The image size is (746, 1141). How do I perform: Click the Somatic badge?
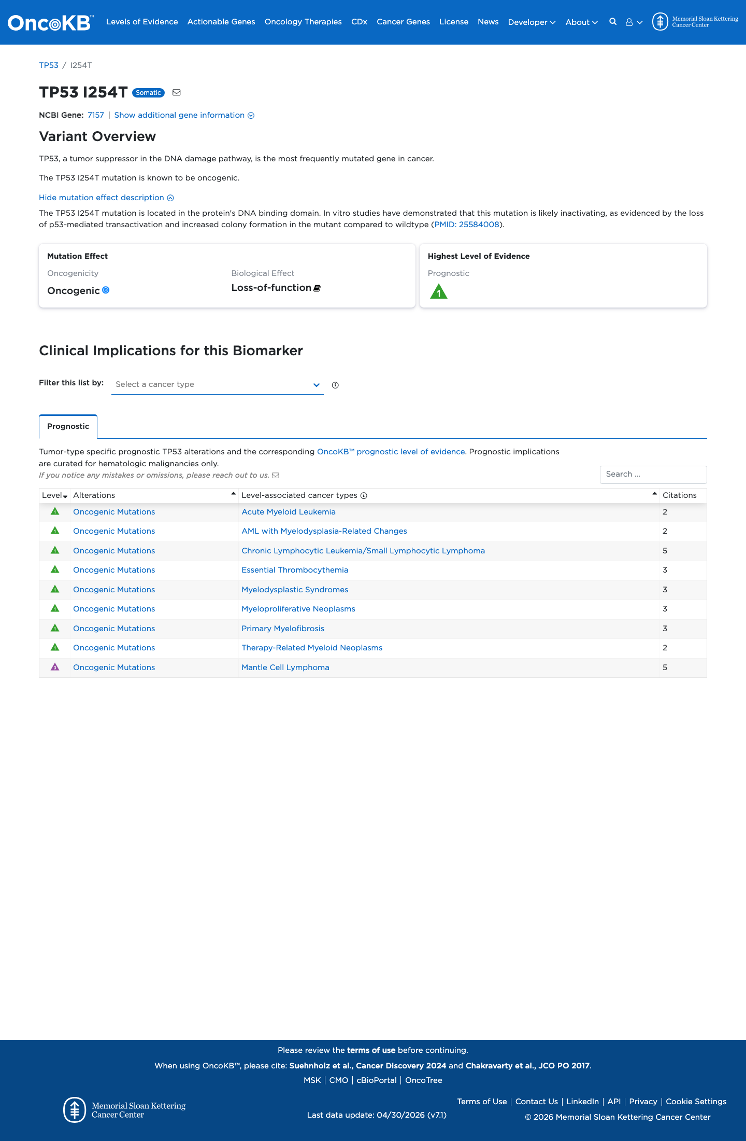tap(148, 93)
